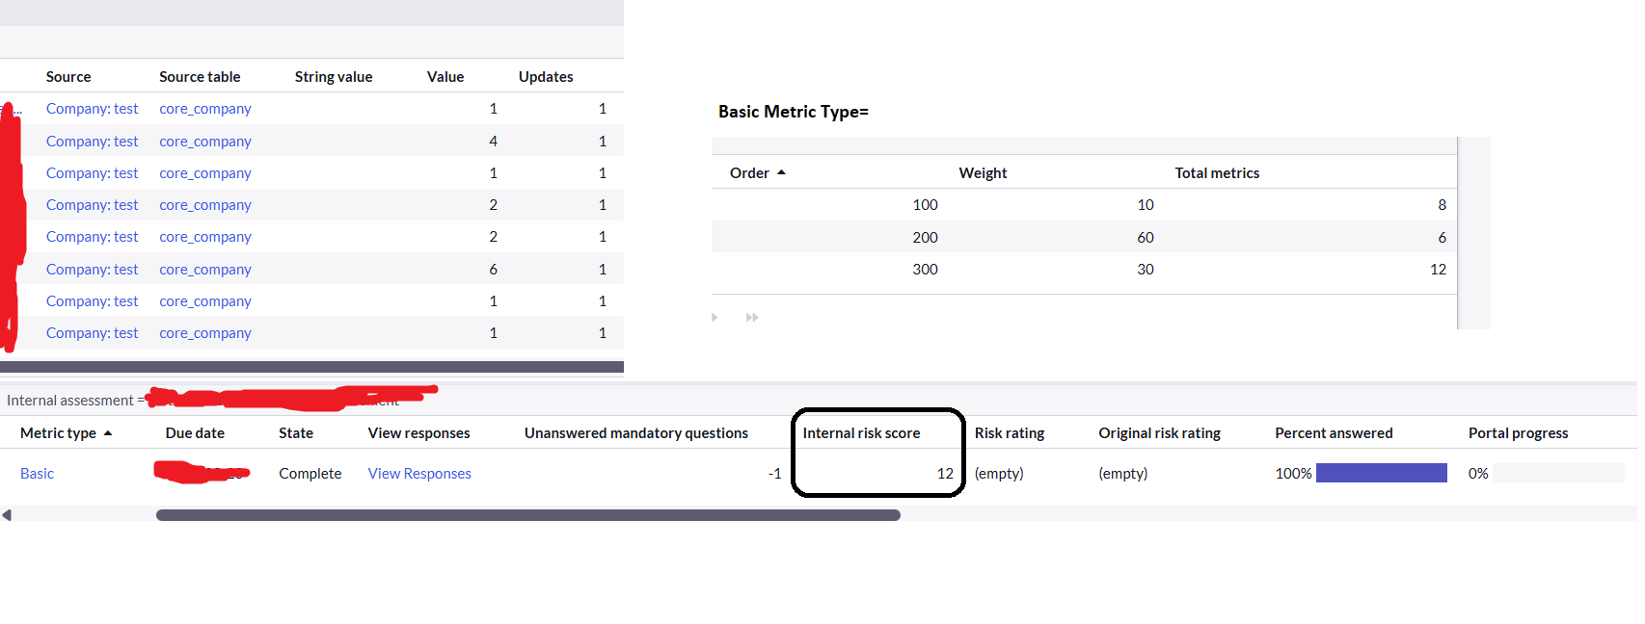Select Weight 60 cell
Screen dimensions: 1645x624
1146,237
